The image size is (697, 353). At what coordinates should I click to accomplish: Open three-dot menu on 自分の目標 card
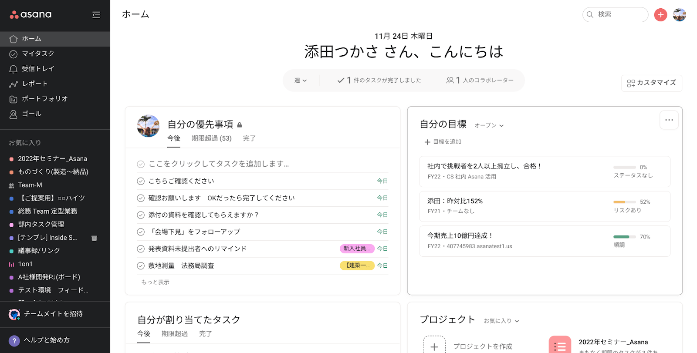[669, 120]
